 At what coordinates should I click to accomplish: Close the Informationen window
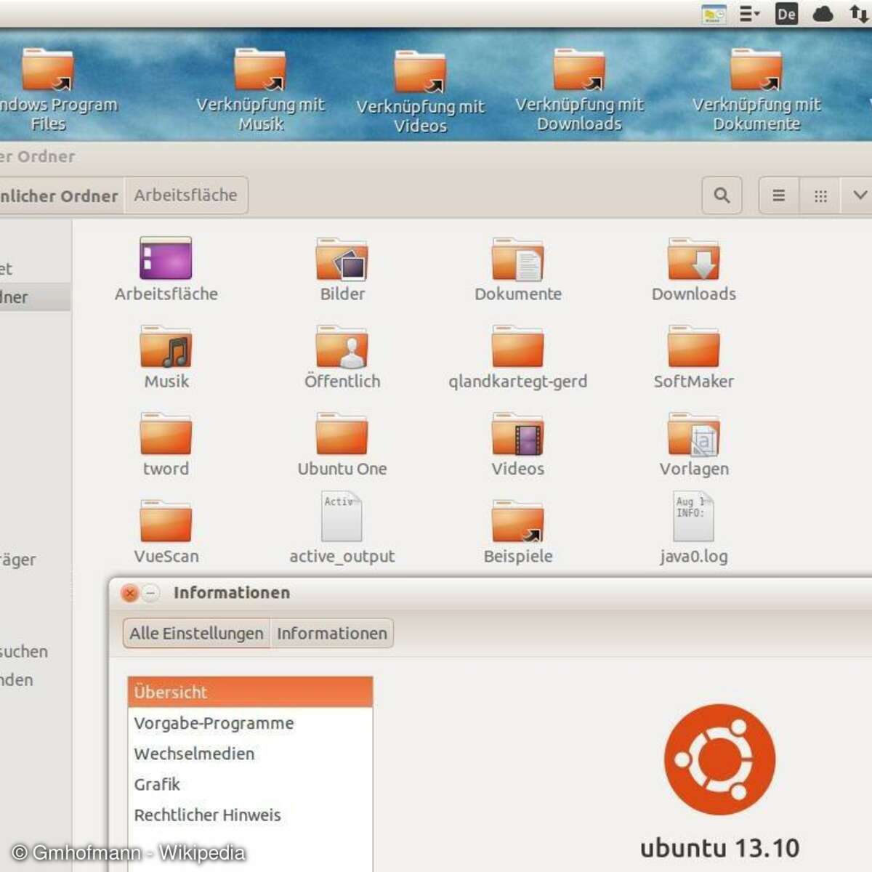pyautogui.click(x=129, y=593)
